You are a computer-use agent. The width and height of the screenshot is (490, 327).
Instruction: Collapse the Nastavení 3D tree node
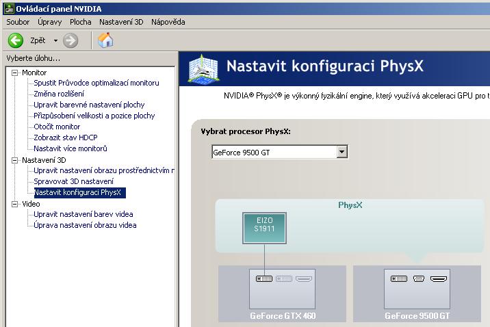pyautogui.click(x=14, y=160)
